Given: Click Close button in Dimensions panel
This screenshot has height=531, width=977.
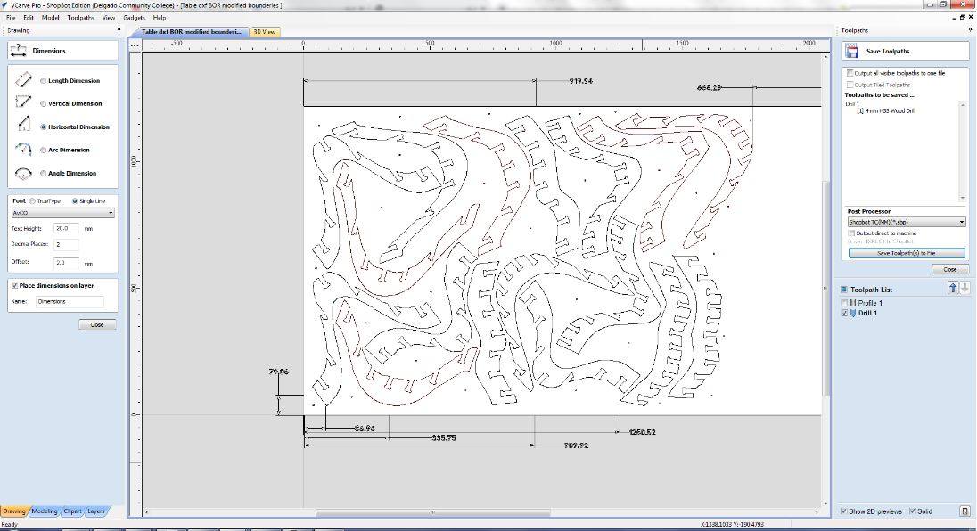Looking at the screenshot, I should pyautogui.click(x=97, y=324).
